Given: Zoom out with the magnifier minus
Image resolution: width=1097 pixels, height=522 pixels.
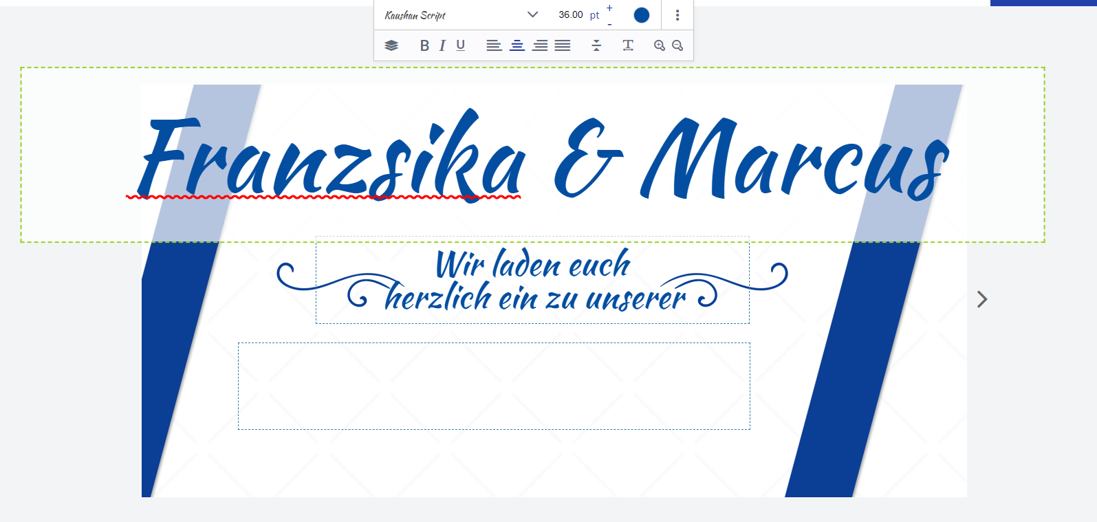Looking at the screenshot, I should pyautogui.click(x=677, y=45).
